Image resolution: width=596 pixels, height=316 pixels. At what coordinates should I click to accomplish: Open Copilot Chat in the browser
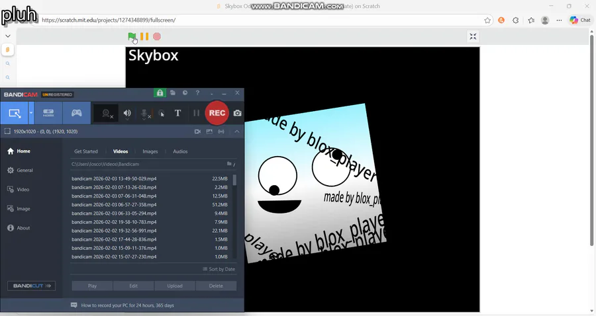(x=580, y=20)
